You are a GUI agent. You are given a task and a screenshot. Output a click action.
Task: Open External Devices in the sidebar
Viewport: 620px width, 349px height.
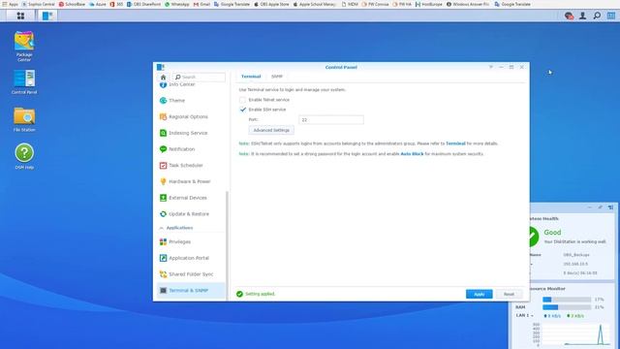pyautogui.click(x=191, y=198)
